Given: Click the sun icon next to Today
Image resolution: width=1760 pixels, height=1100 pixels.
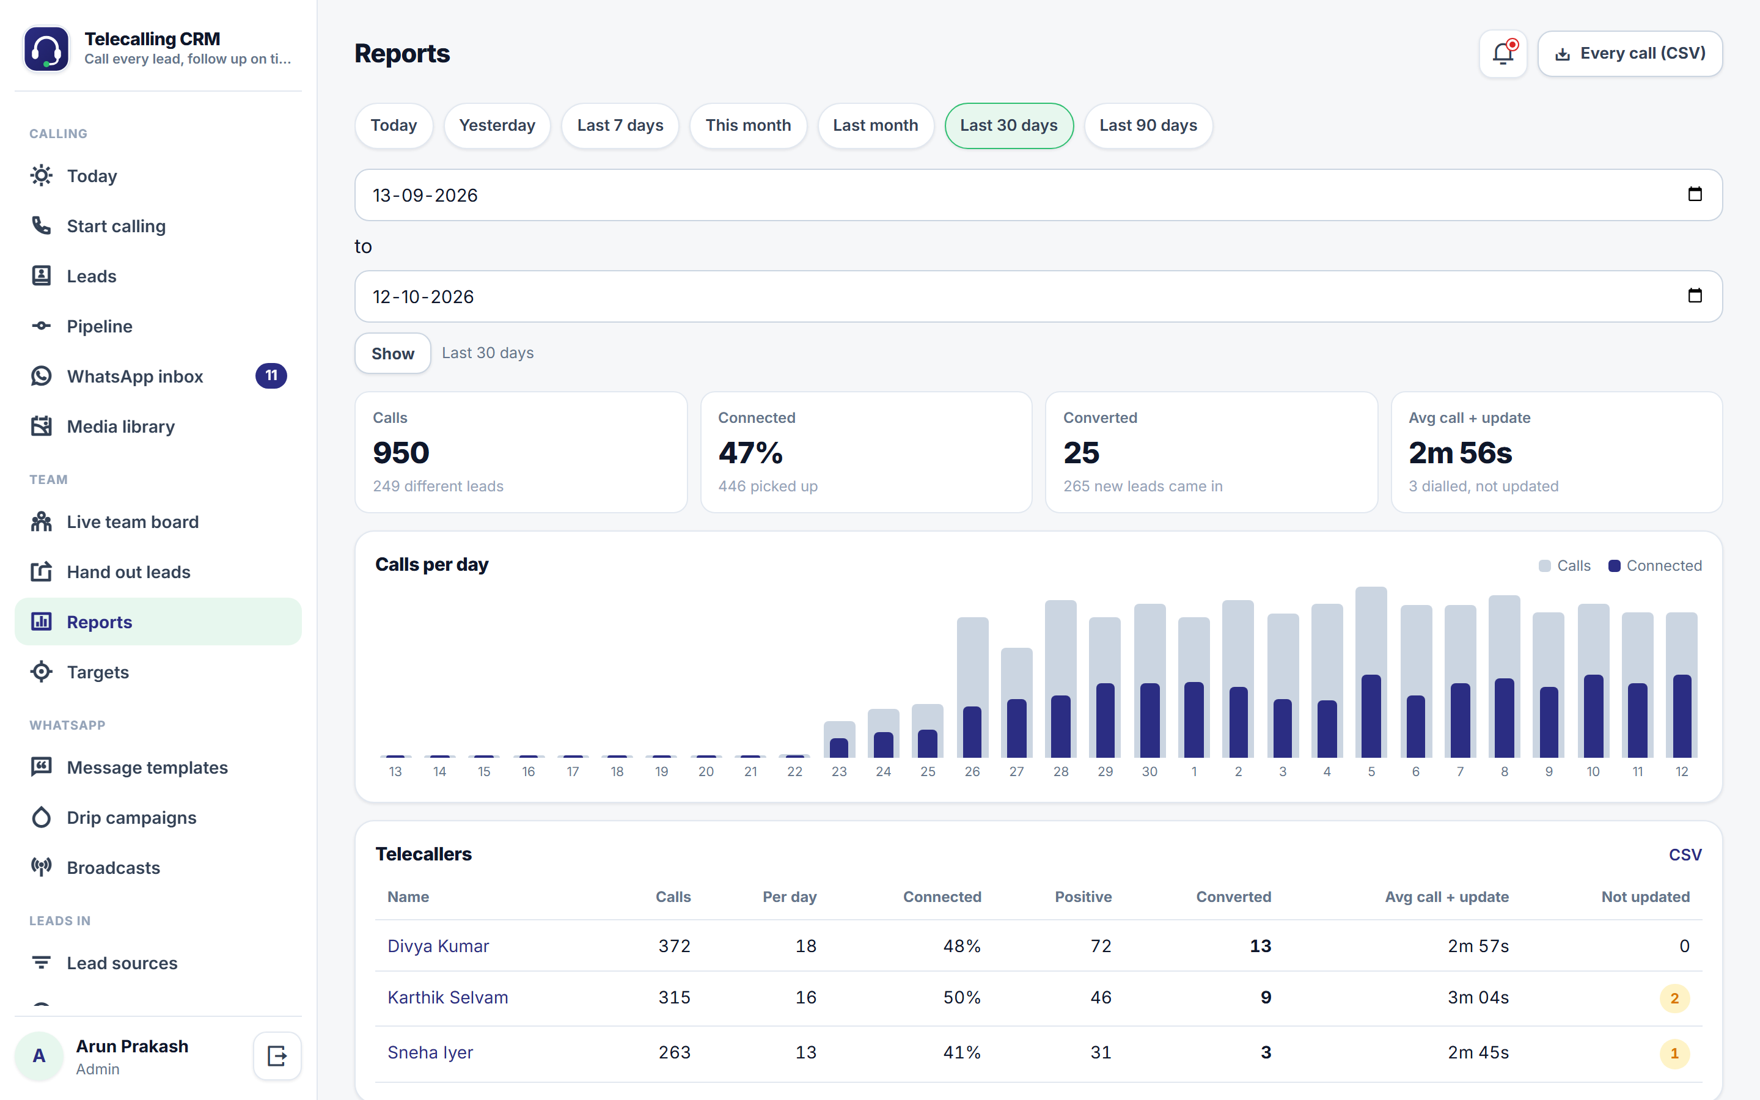Looking at the screenshot, I should pos(42,175).
